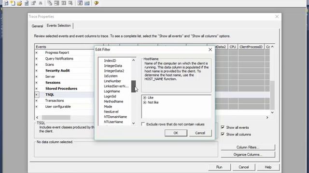The image size is (309, 173).
Task: Close the Trace Properties window
Action: (277, 17)
